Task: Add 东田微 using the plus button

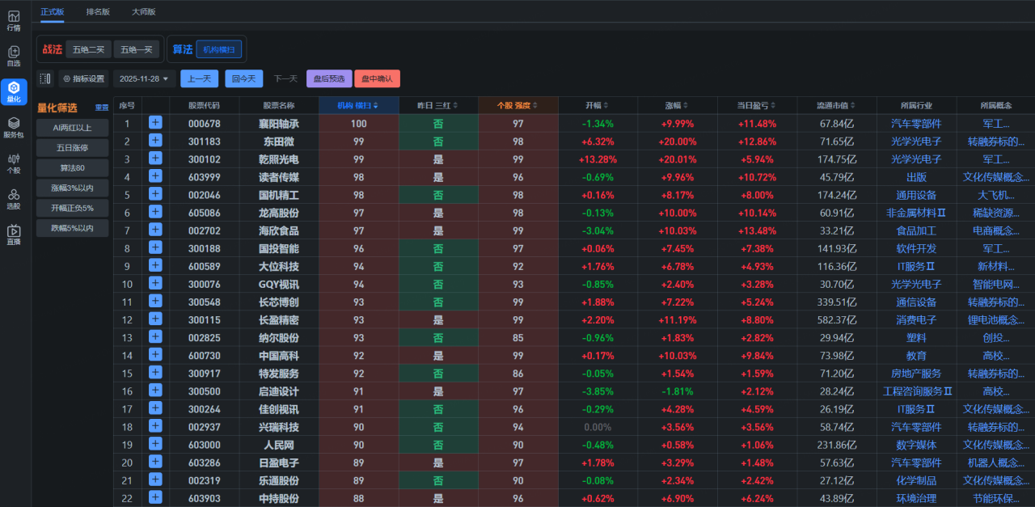Action: (155, 141)
